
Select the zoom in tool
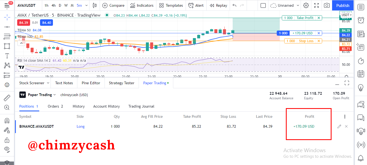pyautogui.click(x=7, y=108)
